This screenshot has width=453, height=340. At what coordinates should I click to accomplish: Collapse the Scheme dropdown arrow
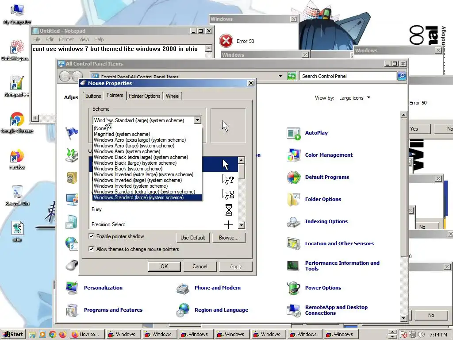pos(197,120)
